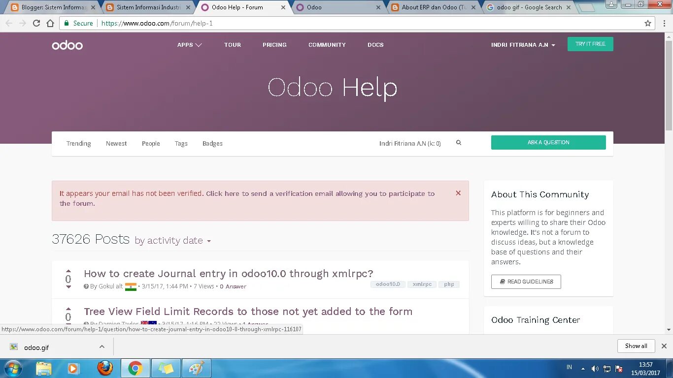Switch to Trending forum tab
Screen dimensions: 673x378
coord(79,144)
